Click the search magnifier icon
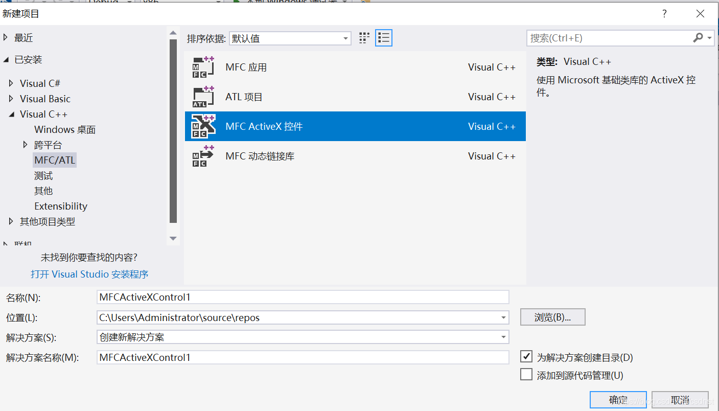719x411 pixels. (x=698, y=38)
